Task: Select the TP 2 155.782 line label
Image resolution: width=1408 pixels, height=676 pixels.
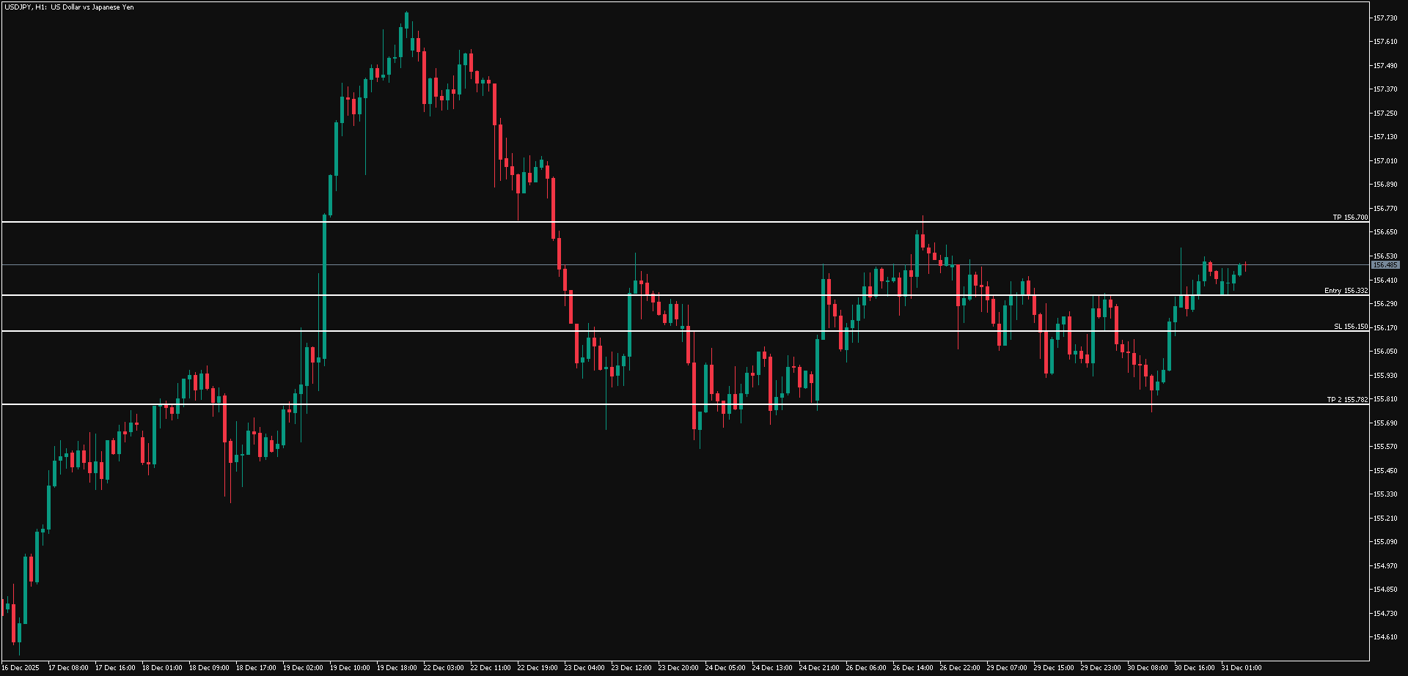Action: 1347,400
